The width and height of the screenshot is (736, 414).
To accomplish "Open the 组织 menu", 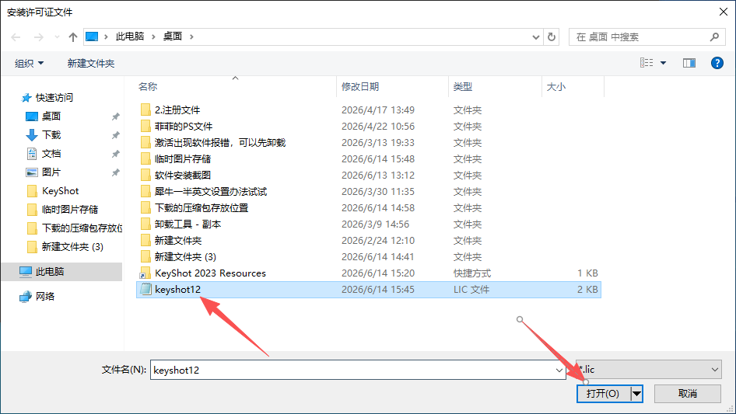I will (x=29, y=63).
